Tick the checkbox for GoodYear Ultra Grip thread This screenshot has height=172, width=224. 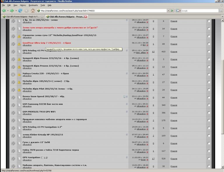coord(209,44)
